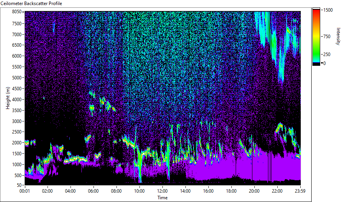Click the 750 intensity scale label

327,36
